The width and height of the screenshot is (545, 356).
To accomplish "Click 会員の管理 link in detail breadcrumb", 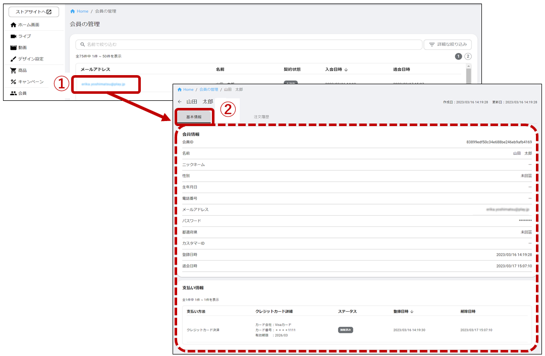I will pos(209,90).
